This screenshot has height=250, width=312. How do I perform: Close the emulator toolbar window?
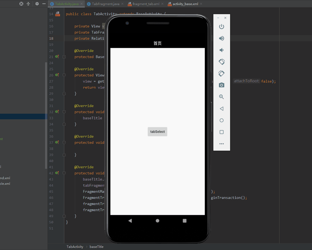pos(225,18)
